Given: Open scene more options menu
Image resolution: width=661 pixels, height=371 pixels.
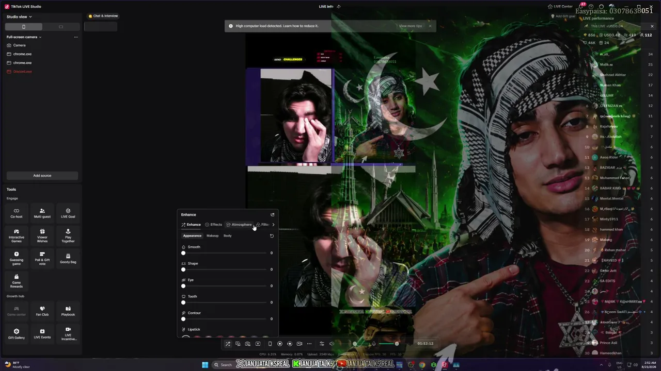Looking at the screenshot, I should pos(76,37).
